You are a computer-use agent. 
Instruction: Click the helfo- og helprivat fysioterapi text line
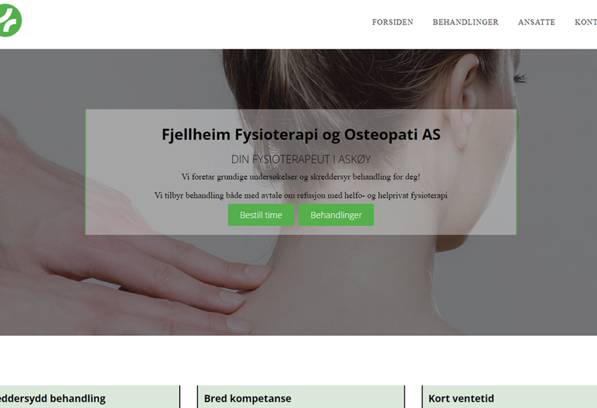tap(301, 195)
